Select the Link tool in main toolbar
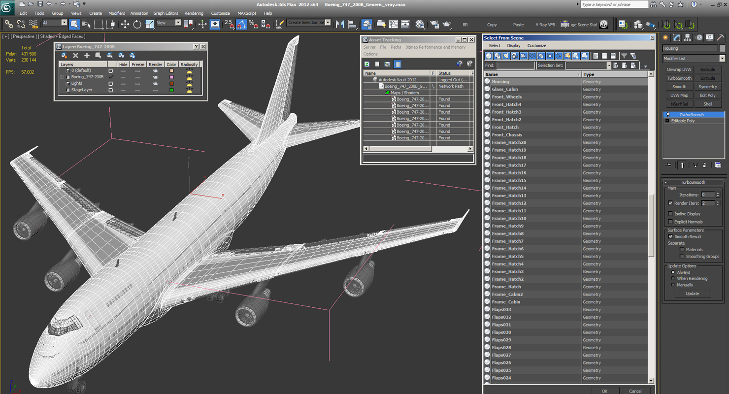 [x=9, y=24]
